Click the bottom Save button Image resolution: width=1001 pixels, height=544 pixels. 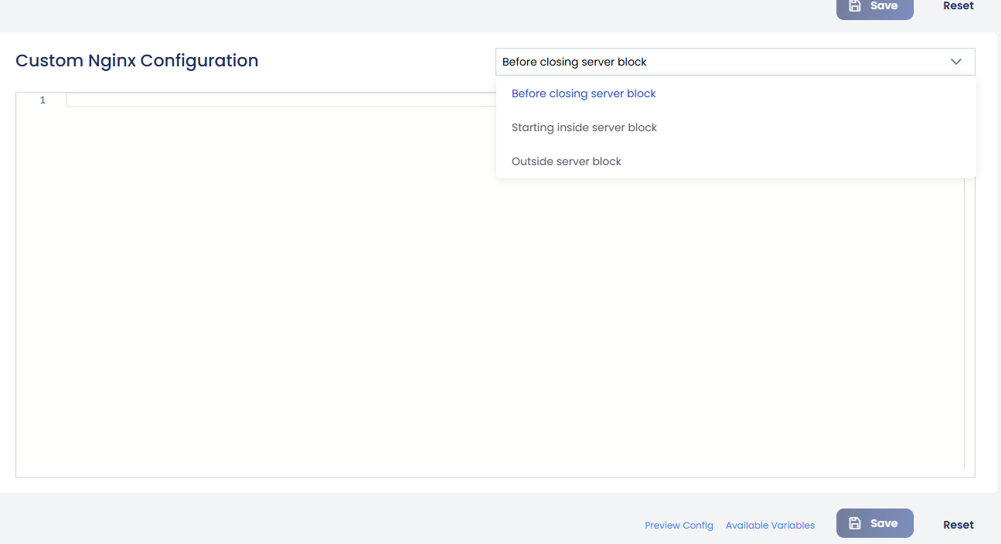[x=874, y=523]
